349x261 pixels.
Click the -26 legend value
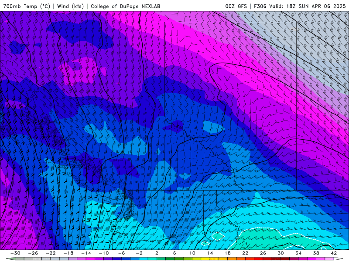[x=33, y=253]
